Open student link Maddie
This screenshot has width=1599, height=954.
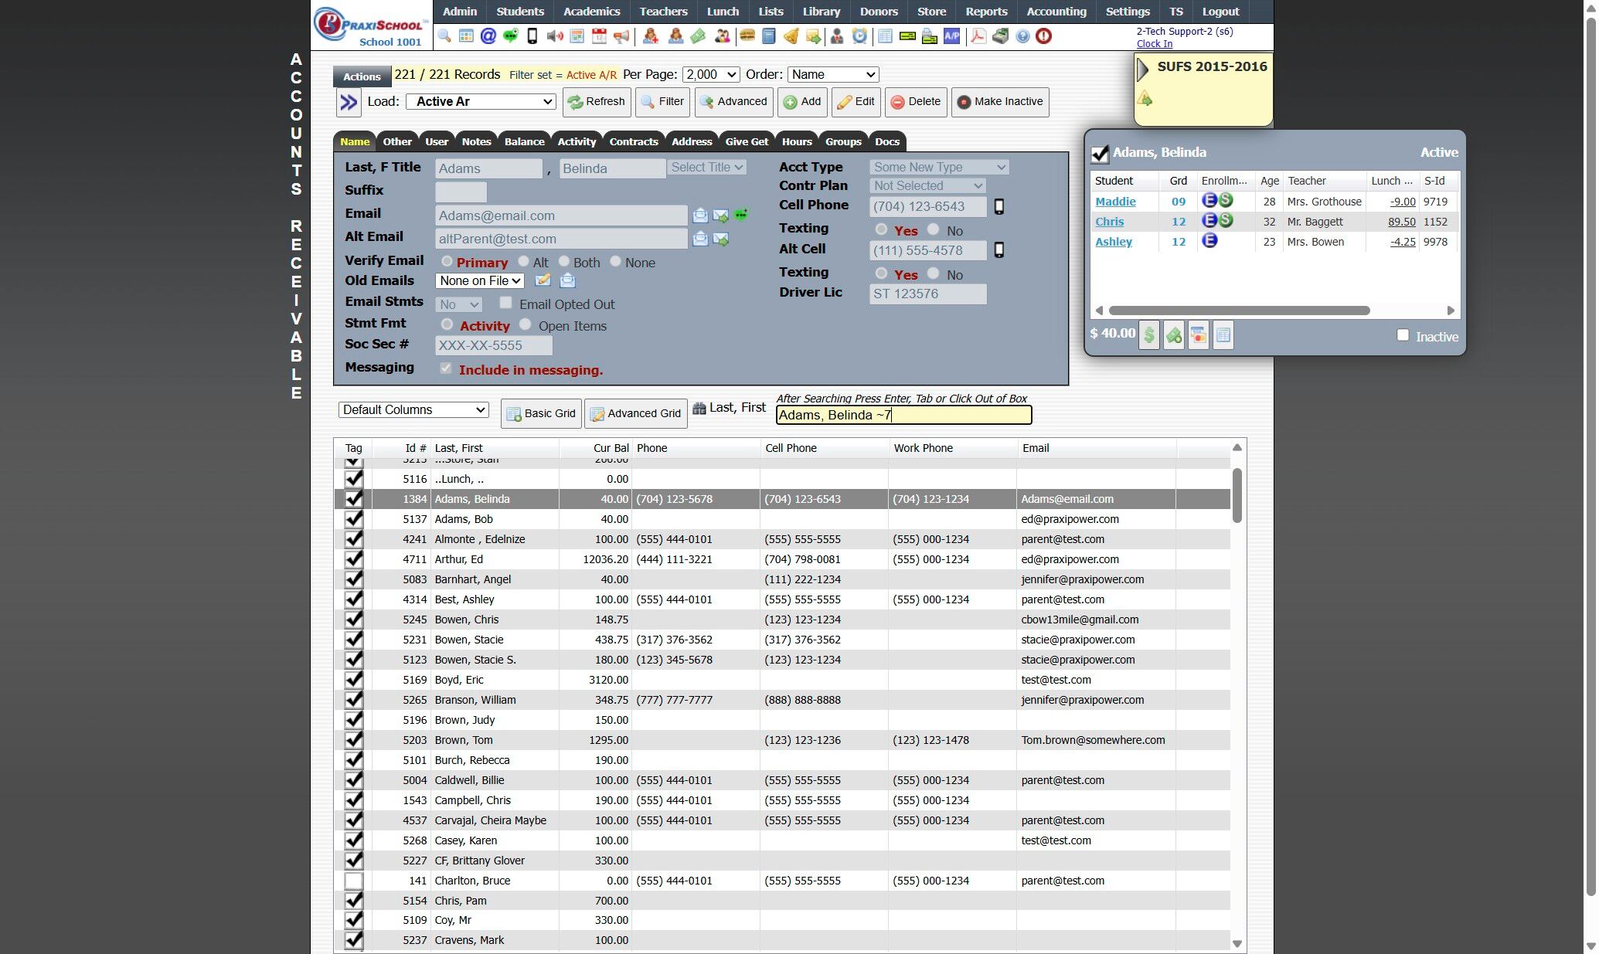click(1114, 202)
